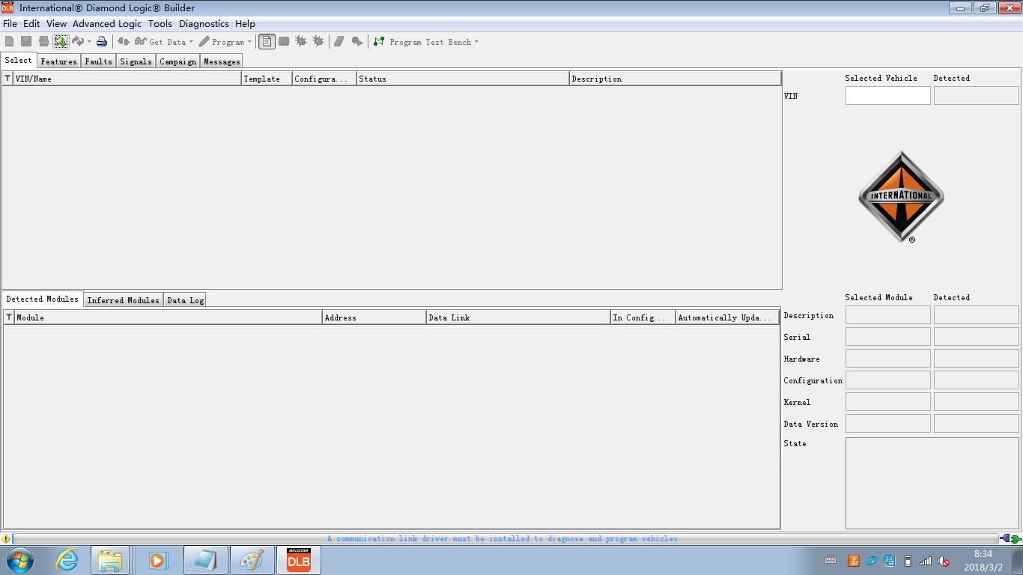Sort vehicles by Description column header
The width and height of the screenshot is (1023, 575).
pyautogui.click(x=675, y=79)
